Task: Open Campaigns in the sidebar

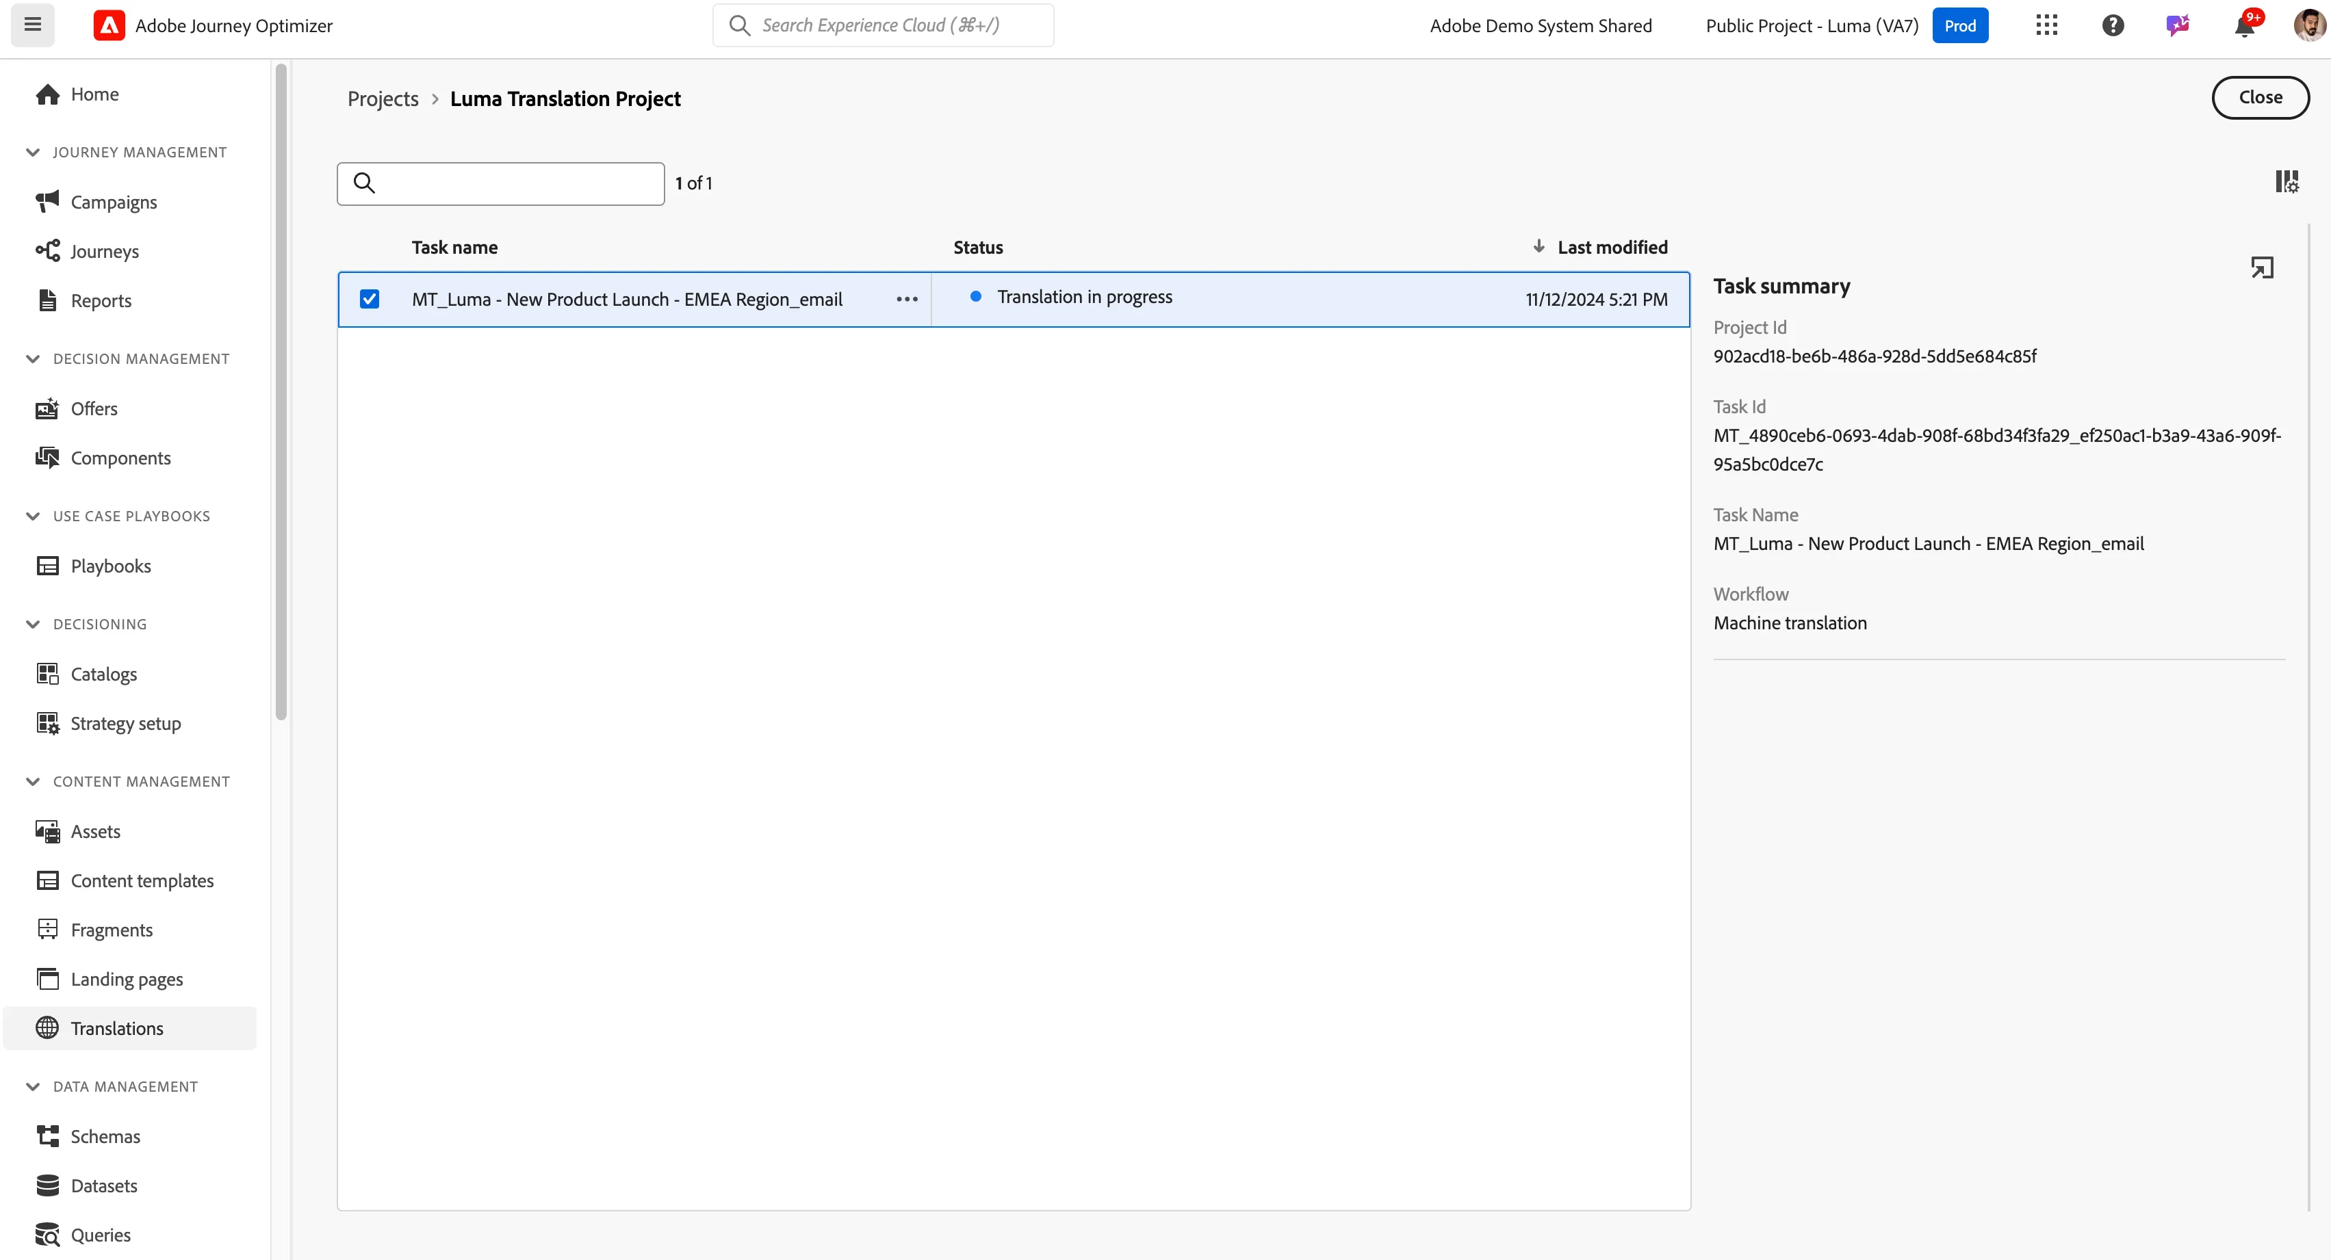Action: tap(114, 202)
